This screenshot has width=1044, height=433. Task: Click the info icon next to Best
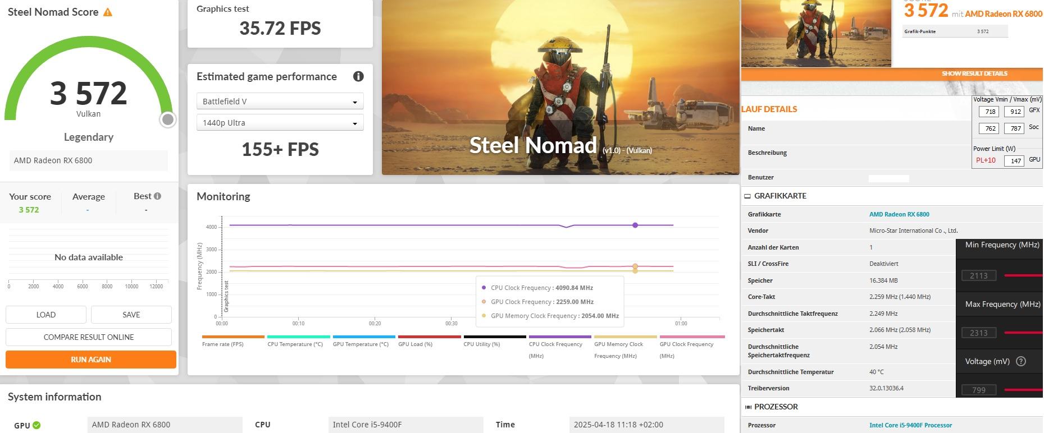click(158, 196)
